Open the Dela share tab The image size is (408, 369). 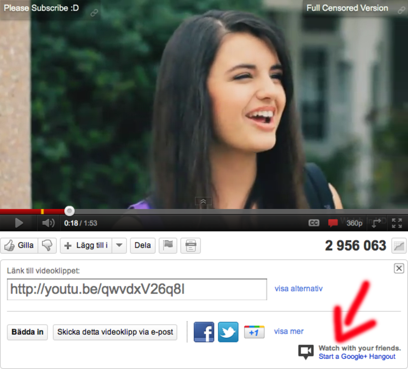tap(142, 245)
